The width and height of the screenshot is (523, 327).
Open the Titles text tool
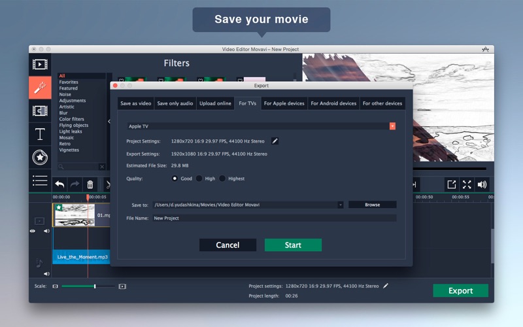tap(40, 134)
